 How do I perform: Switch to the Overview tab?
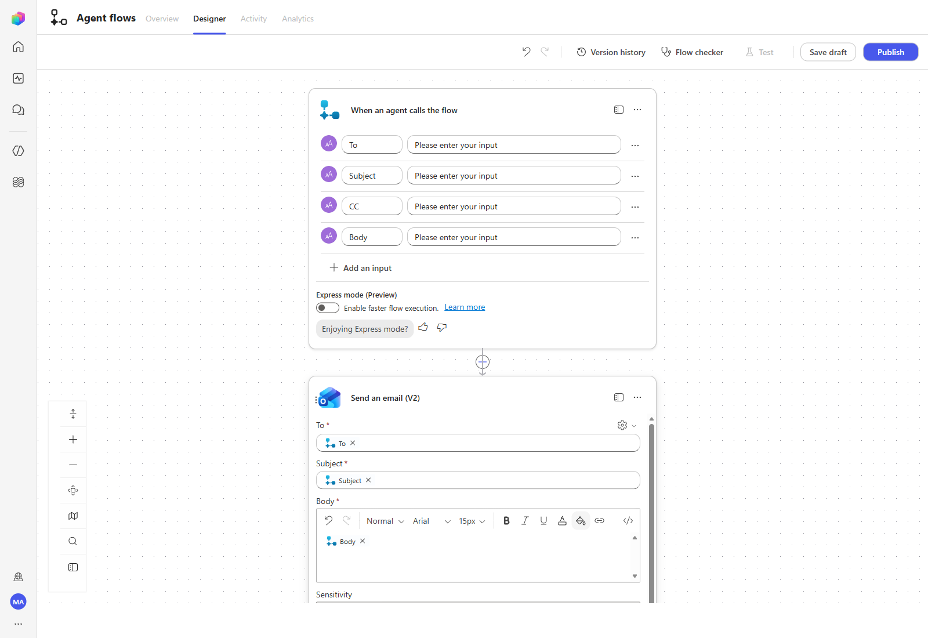click(x=162, y=19)
